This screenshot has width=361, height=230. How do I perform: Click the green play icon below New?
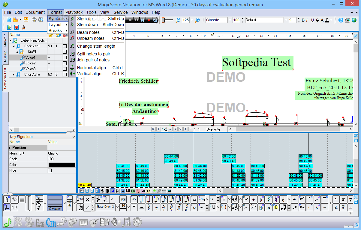pos(9,27)
